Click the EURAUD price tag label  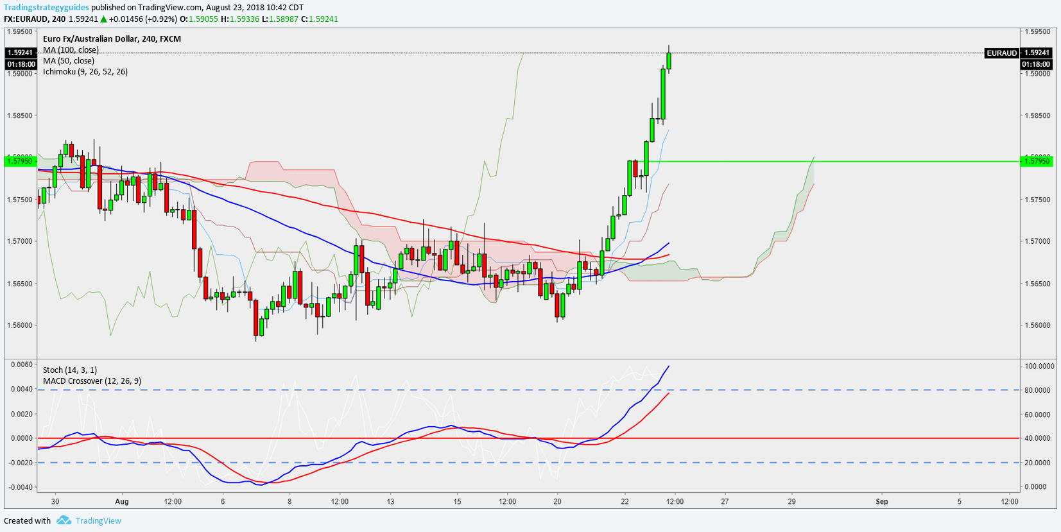[1001, 53]
